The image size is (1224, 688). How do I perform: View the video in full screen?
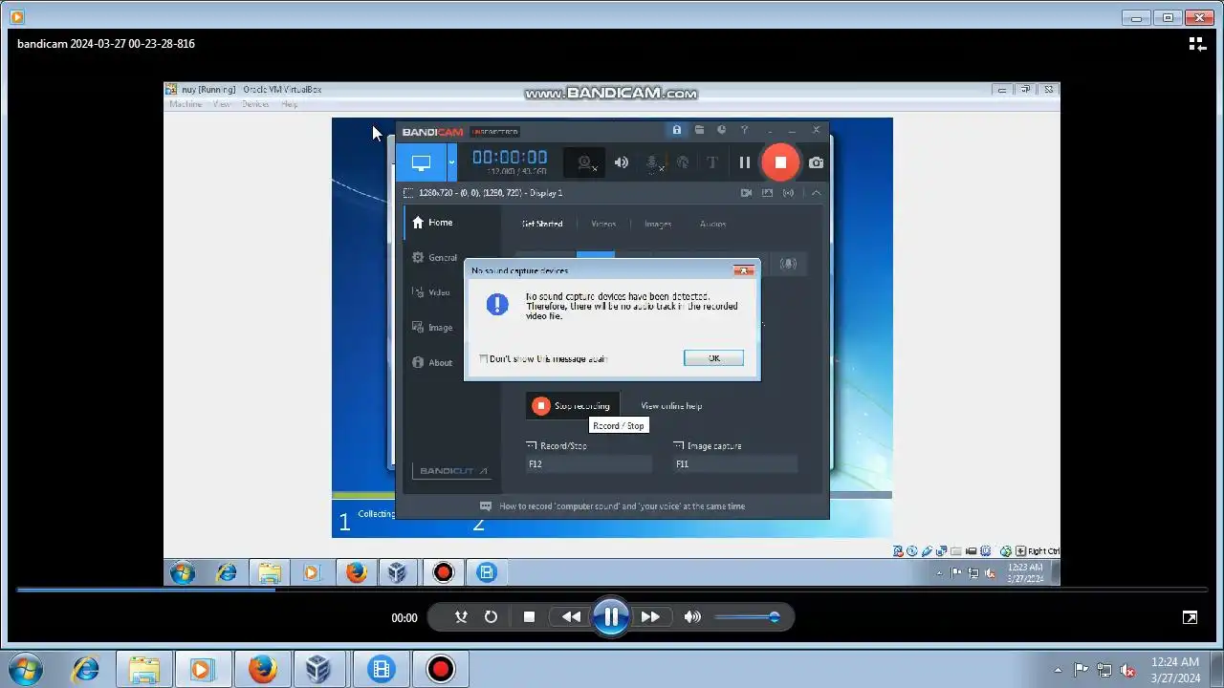click(1190, 617)
